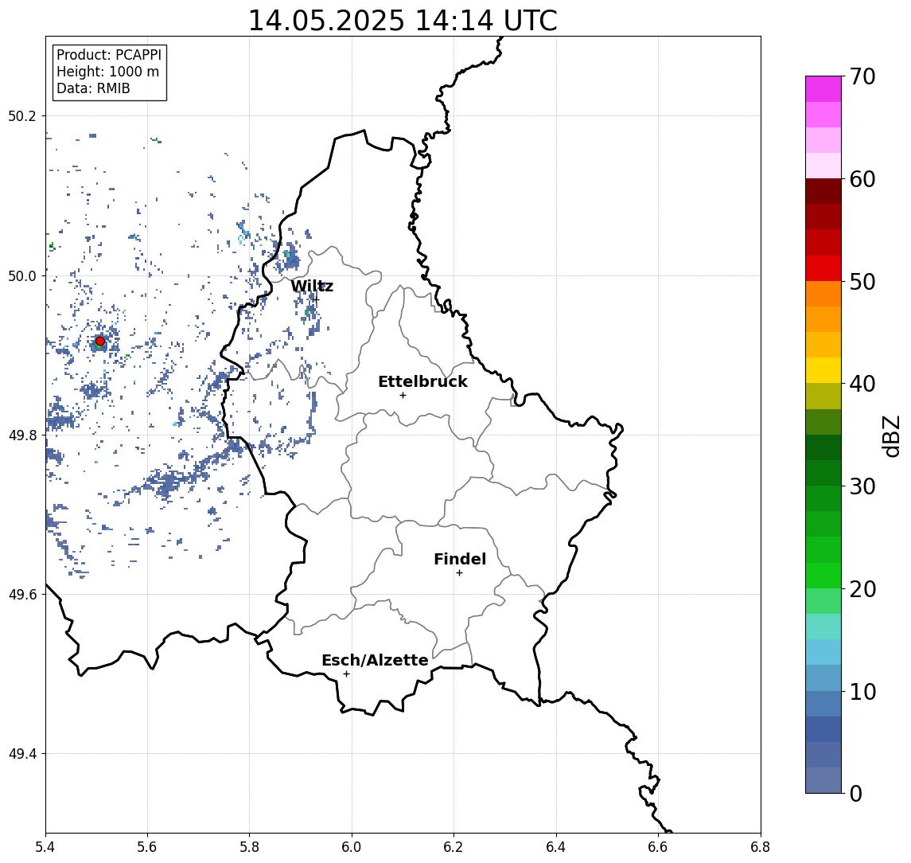Click the Wiltz city label
This screenshot has height=863, width=911.
coord(312,286)
